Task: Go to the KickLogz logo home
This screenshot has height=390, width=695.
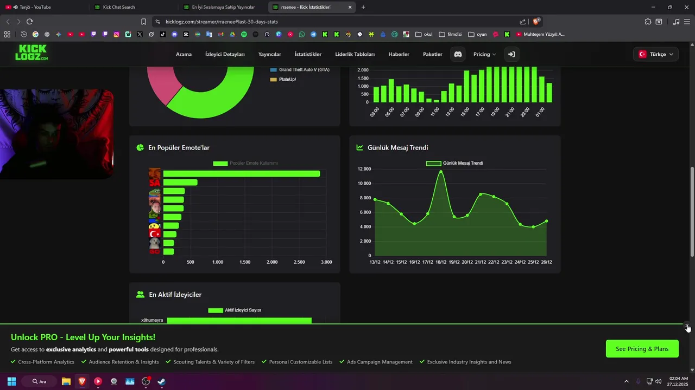Action: click(x=31, y=53)
